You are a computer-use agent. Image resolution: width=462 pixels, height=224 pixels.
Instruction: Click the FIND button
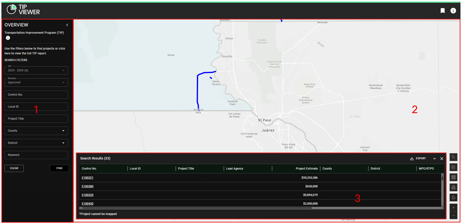(x=59, y=168)
